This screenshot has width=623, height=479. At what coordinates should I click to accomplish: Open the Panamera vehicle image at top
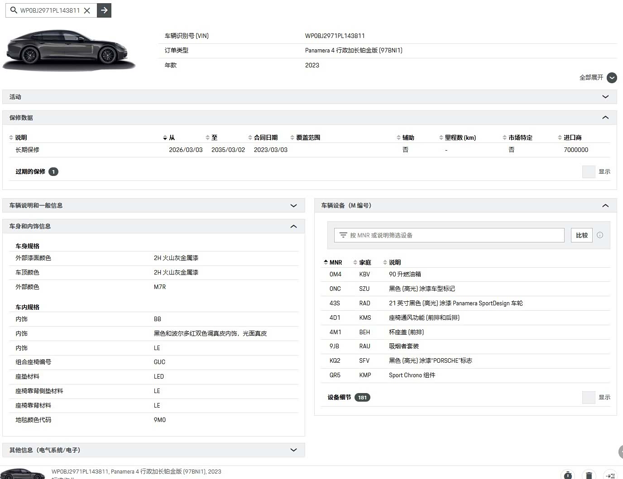(69, 50)
